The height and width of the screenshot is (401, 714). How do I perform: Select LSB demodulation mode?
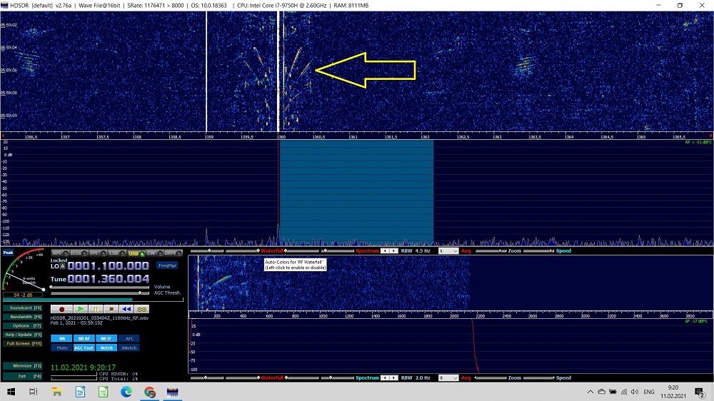(x=114, y=253)
